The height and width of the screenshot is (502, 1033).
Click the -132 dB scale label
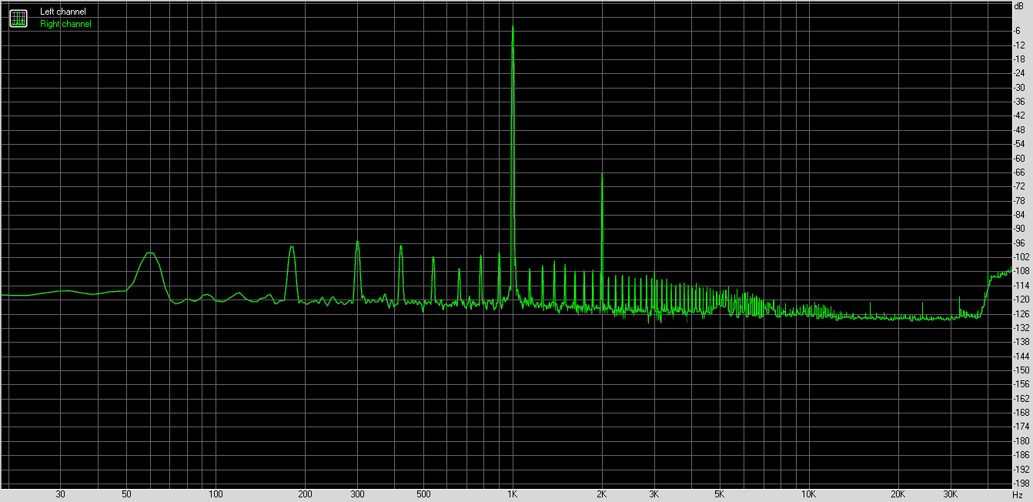point(1021,327)
